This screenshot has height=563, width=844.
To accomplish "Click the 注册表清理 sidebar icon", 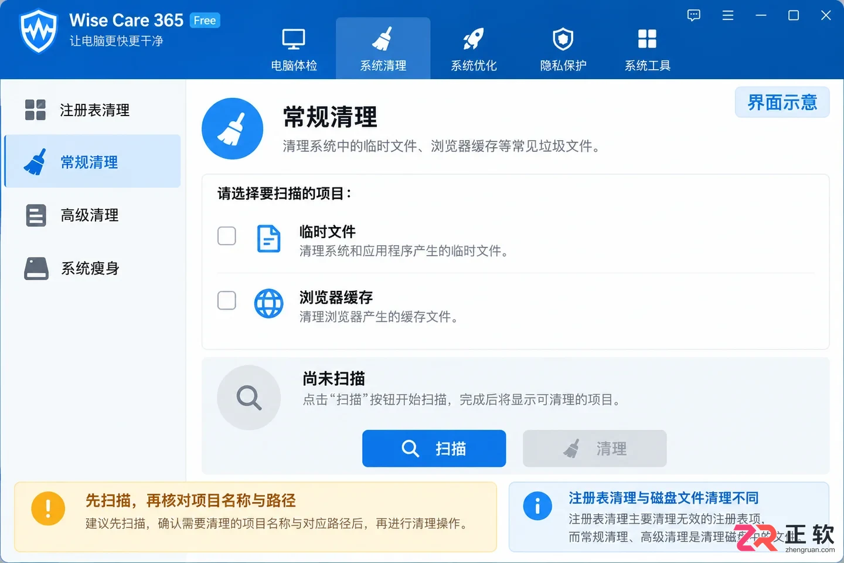I will (35, 110).
